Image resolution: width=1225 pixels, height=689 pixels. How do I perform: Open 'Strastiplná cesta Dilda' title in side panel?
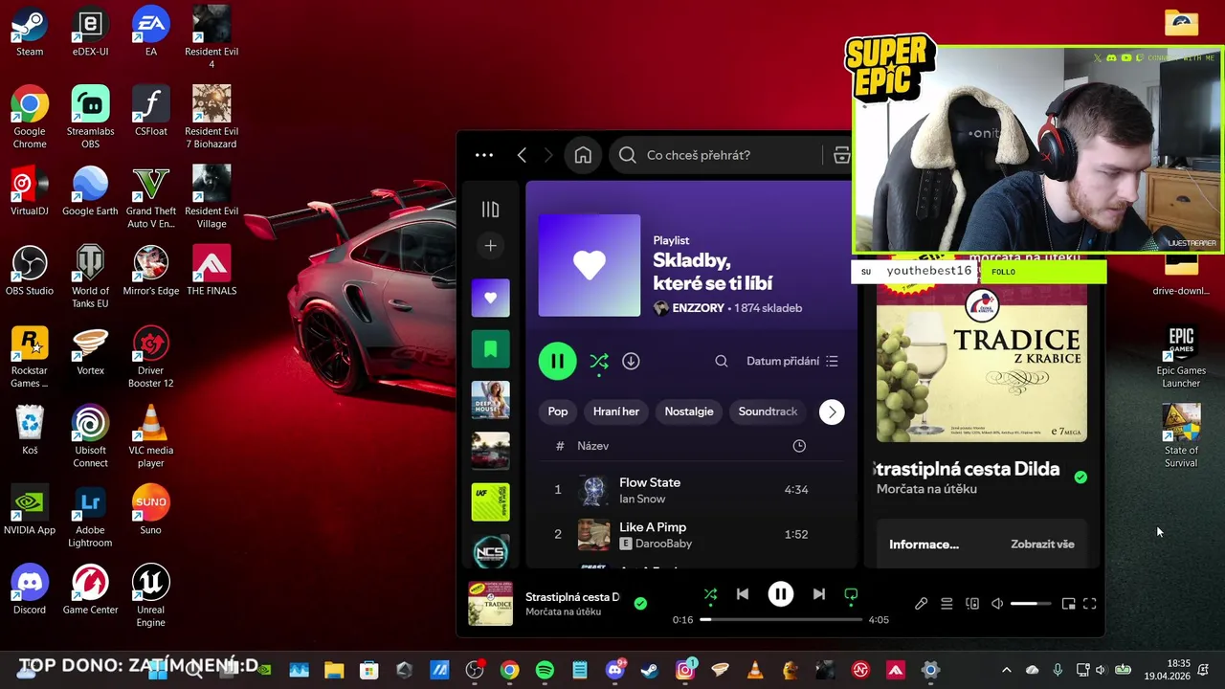click(x=968, y=469)
